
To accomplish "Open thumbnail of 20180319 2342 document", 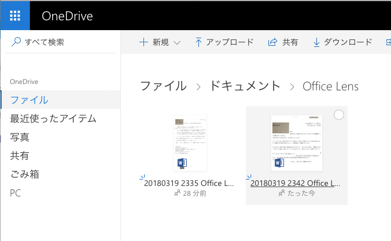I will coord(297,143).
